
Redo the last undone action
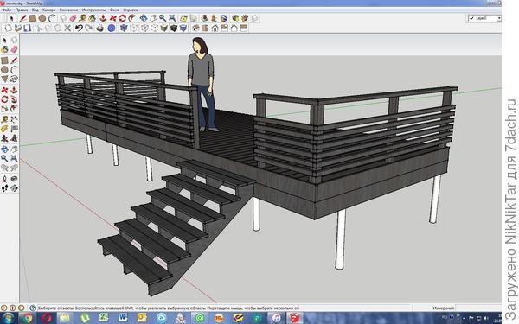click(x=88, y=29)
